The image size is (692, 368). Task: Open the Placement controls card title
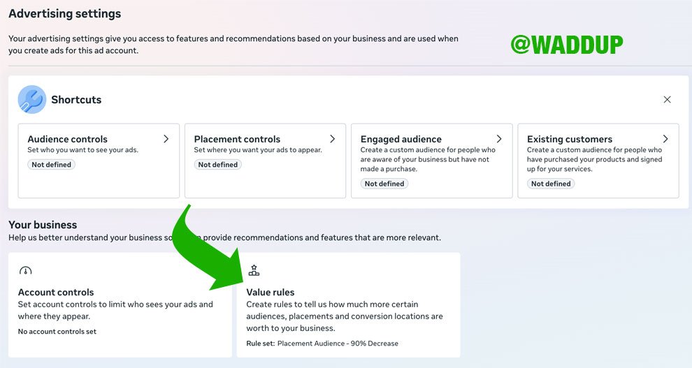tap(237, 139)
